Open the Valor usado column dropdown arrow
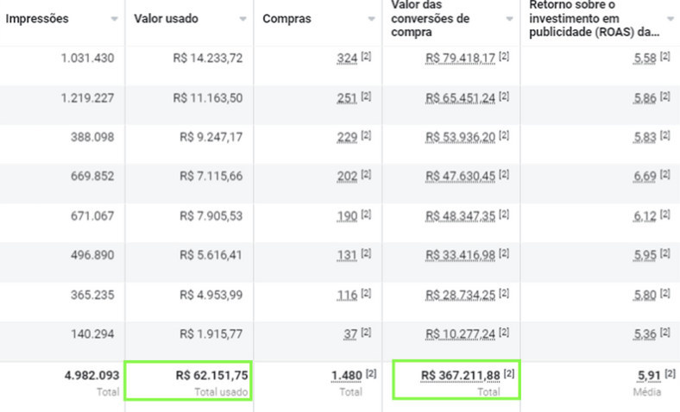 point(242,18)
